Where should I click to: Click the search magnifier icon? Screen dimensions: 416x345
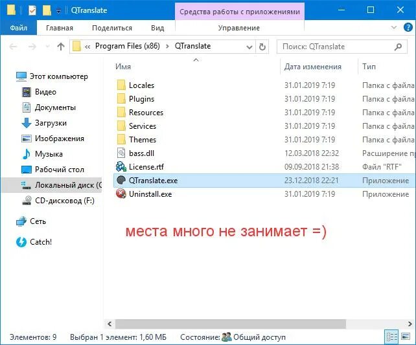point(398,47)
